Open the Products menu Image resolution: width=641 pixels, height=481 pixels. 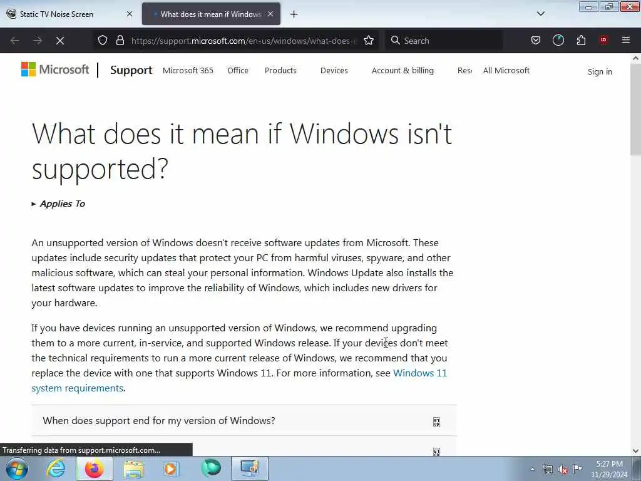(x=280, y=70)
